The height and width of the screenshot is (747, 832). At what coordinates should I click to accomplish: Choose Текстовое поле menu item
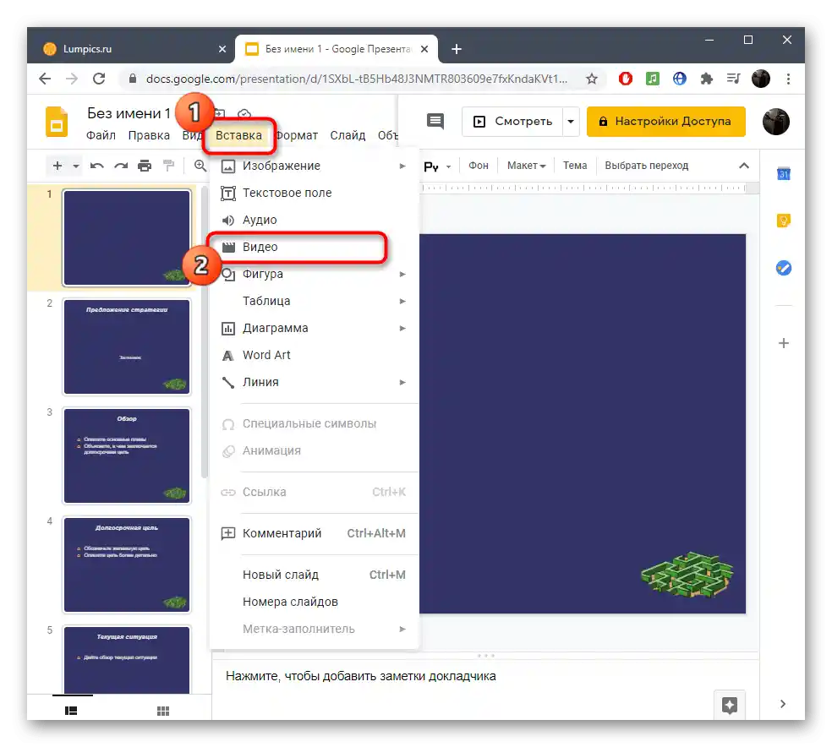pyautogui.click(x=315, y=193)
